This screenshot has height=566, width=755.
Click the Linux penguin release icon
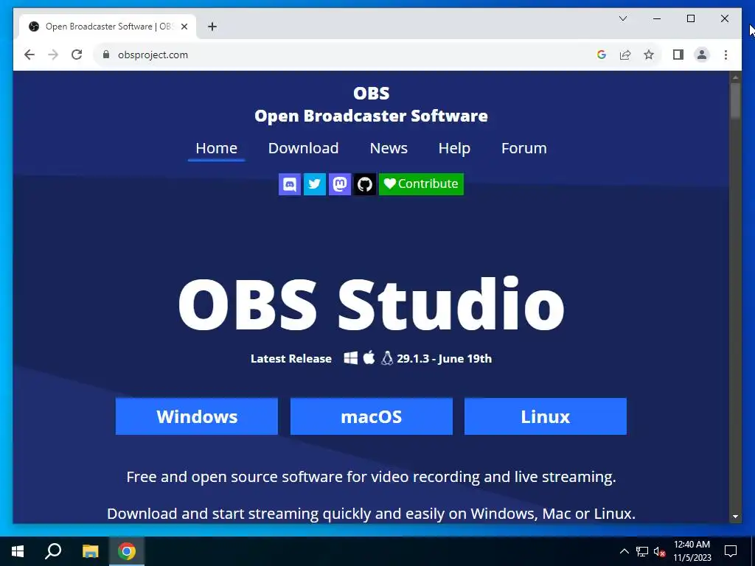386,358
